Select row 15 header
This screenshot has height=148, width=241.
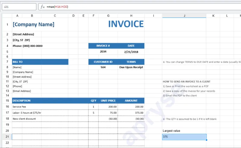7,100
